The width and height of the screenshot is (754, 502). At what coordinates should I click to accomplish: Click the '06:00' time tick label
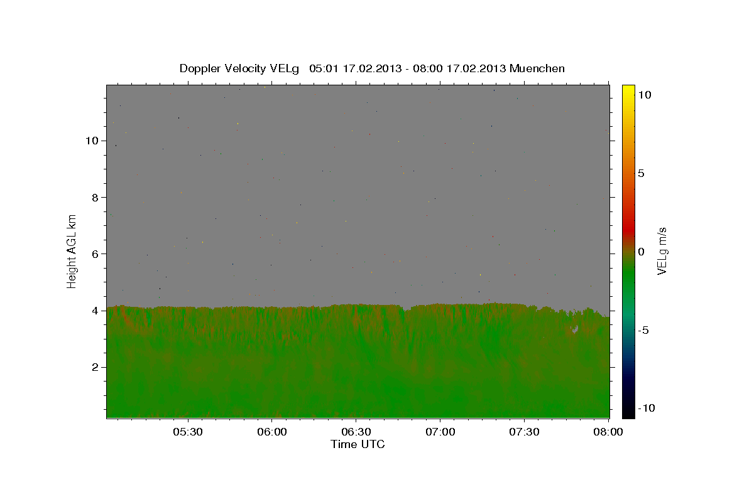[273, 432]
